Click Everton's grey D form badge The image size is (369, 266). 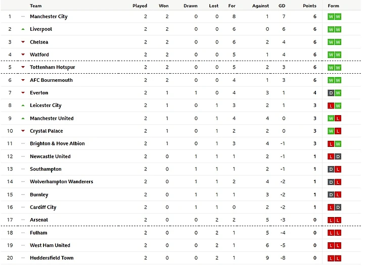pyautogui.click(x=331, y=93)
